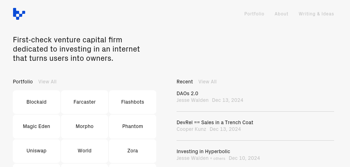The width and height of the screenshot is (350, 167).
Task: Open the Morpho portfolio card
Action: (x=85, y=126)
